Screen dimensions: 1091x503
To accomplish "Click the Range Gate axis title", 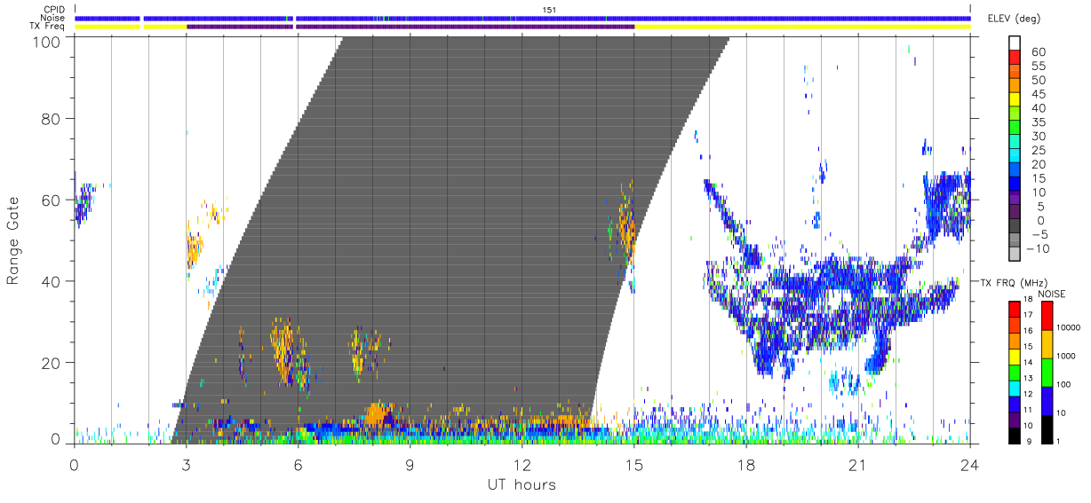I will coord(13,240).
